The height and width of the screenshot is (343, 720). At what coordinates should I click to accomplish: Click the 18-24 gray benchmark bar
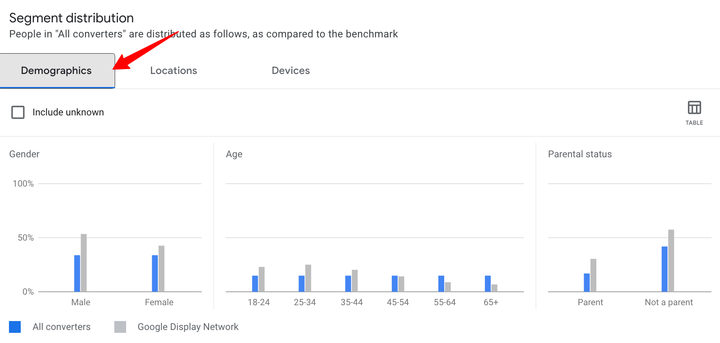[x=262, y=279]
